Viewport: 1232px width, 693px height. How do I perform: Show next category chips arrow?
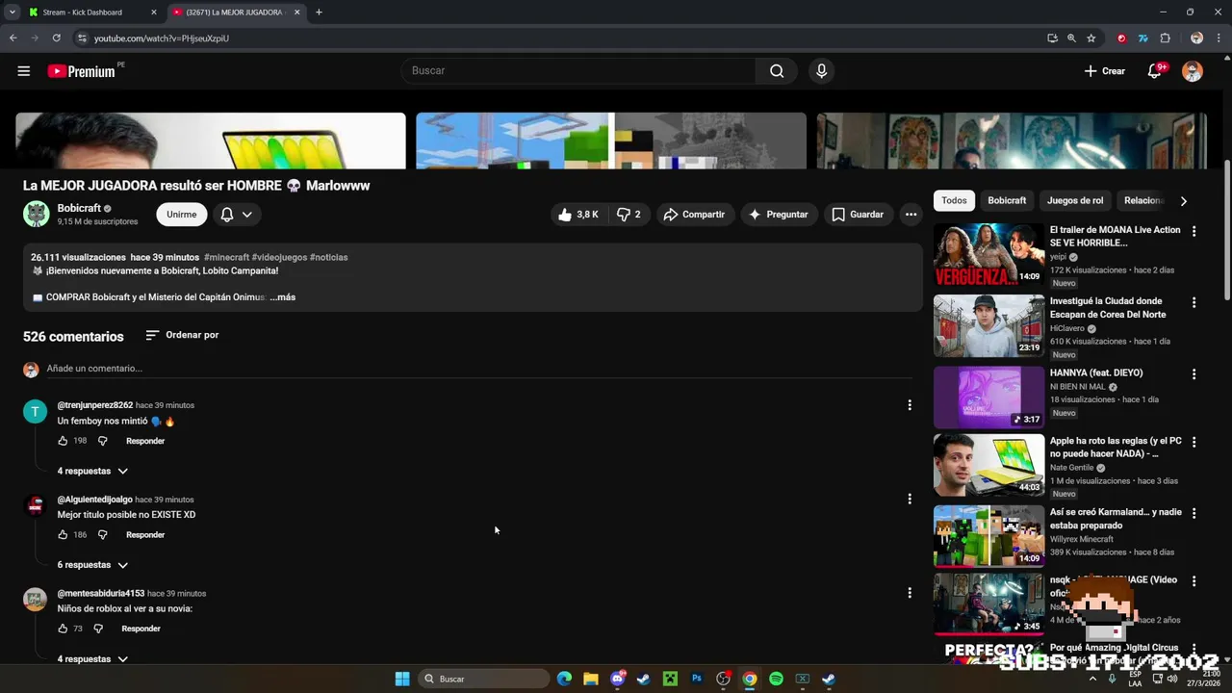(1184, 201)
